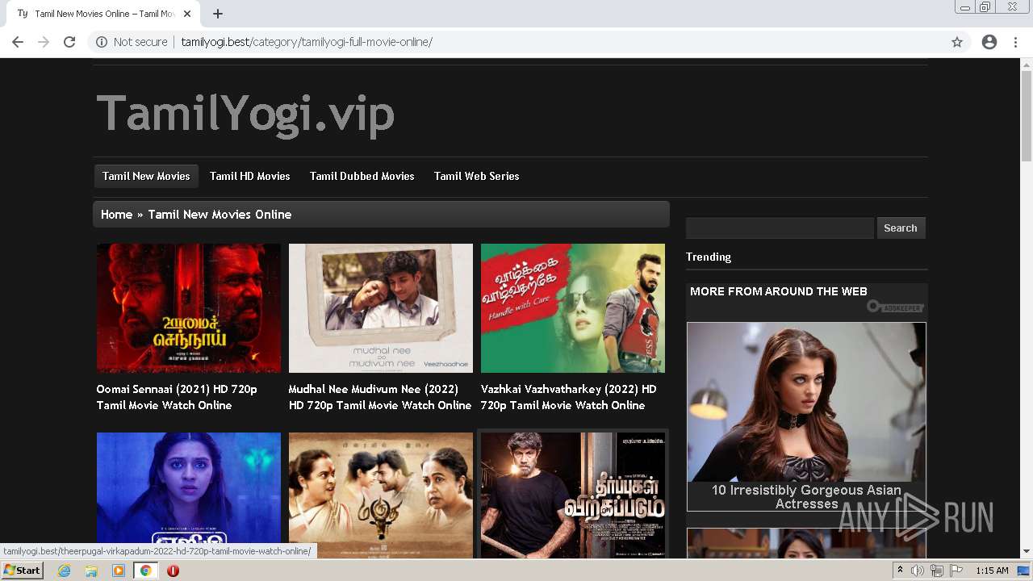Image resolution: width=1033 pixels, height=581 pixels.
Task: Reload the current page
Action: pyautogui.click(x=69, y=42)
